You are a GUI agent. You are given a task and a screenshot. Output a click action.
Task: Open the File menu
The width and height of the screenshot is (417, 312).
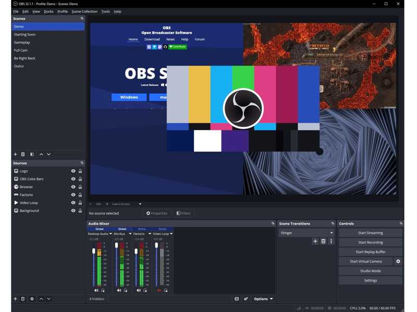[16, 11]
